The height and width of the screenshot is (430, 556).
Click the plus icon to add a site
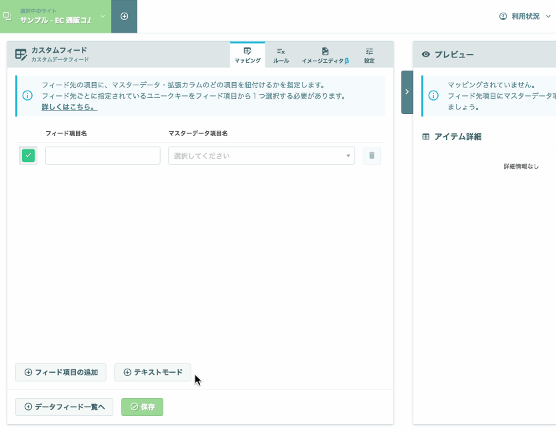[124, 16]
